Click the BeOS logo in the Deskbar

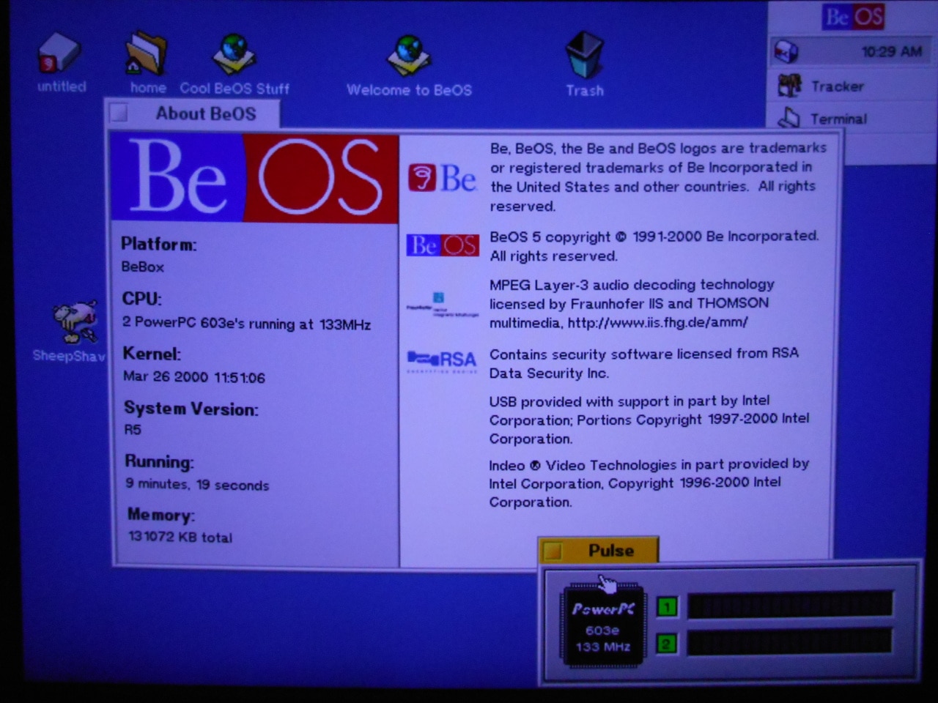pos(853,17)
